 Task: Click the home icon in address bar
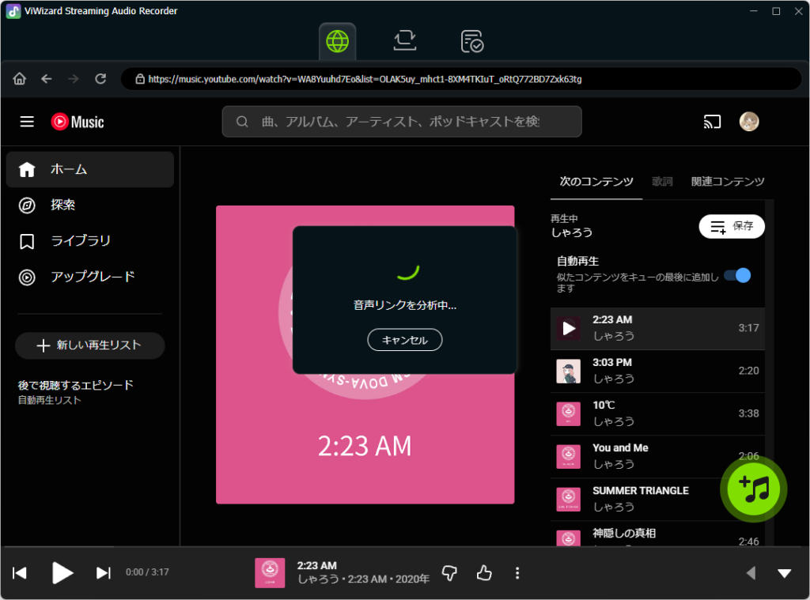20,79
